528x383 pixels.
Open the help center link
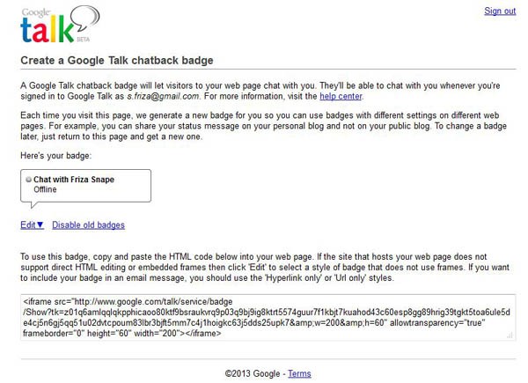(x=341, y=96)
